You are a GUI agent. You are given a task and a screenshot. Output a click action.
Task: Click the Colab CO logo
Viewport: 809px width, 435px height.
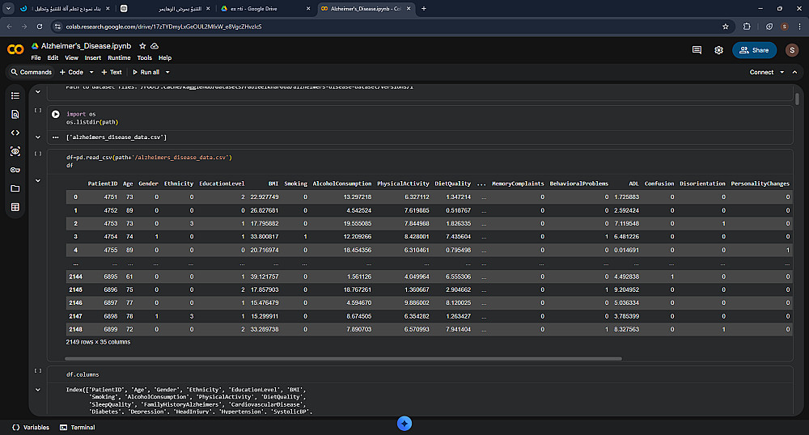click(x=15, y=49)
